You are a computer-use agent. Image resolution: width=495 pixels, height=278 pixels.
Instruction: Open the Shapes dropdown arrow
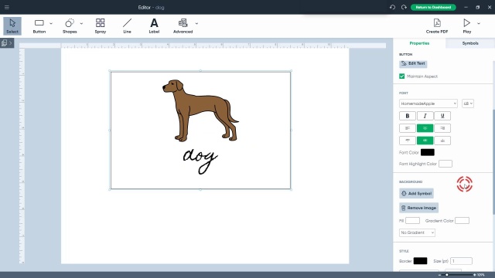(x=81, y=23)
